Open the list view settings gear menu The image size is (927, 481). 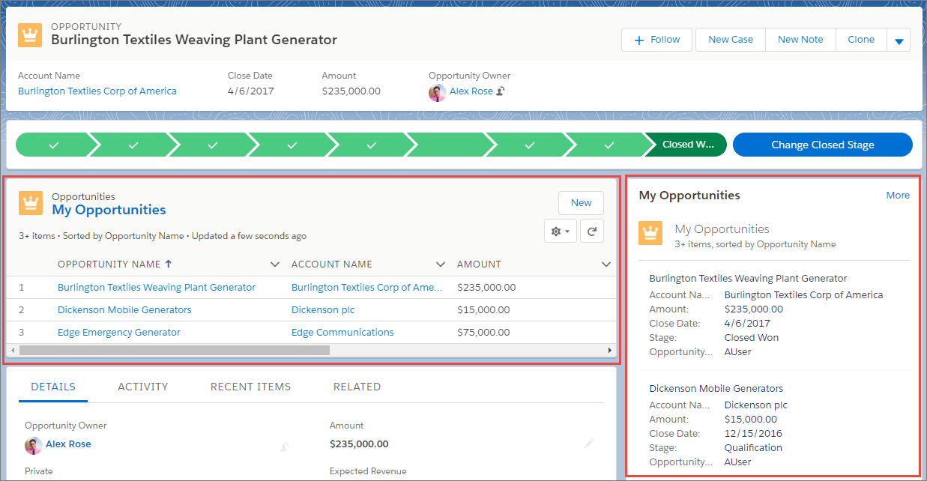[561, 232]
